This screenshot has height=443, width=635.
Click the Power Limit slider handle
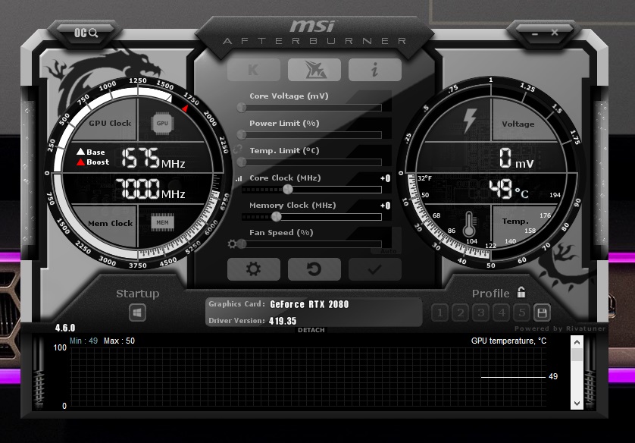pos(242,134)
